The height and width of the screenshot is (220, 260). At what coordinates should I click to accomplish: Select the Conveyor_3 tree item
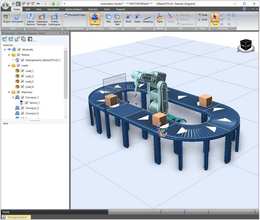[32, 113]
